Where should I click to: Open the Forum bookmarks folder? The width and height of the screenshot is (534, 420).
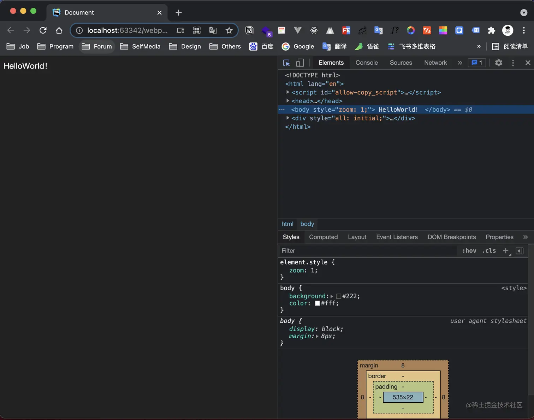coord(97,46)
